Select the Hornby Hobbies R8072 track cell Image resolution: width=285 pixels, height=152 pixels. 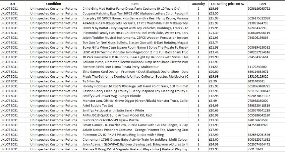point(135,86)
